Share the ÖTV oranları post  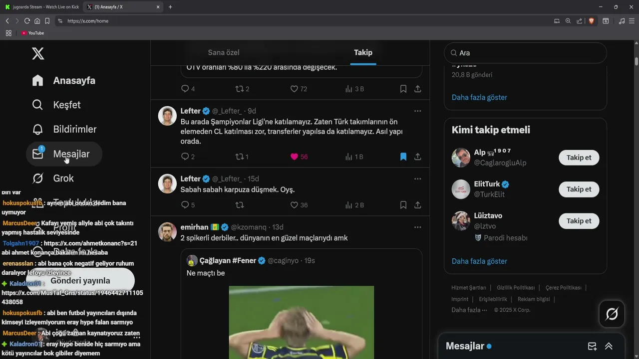point(418,89)
